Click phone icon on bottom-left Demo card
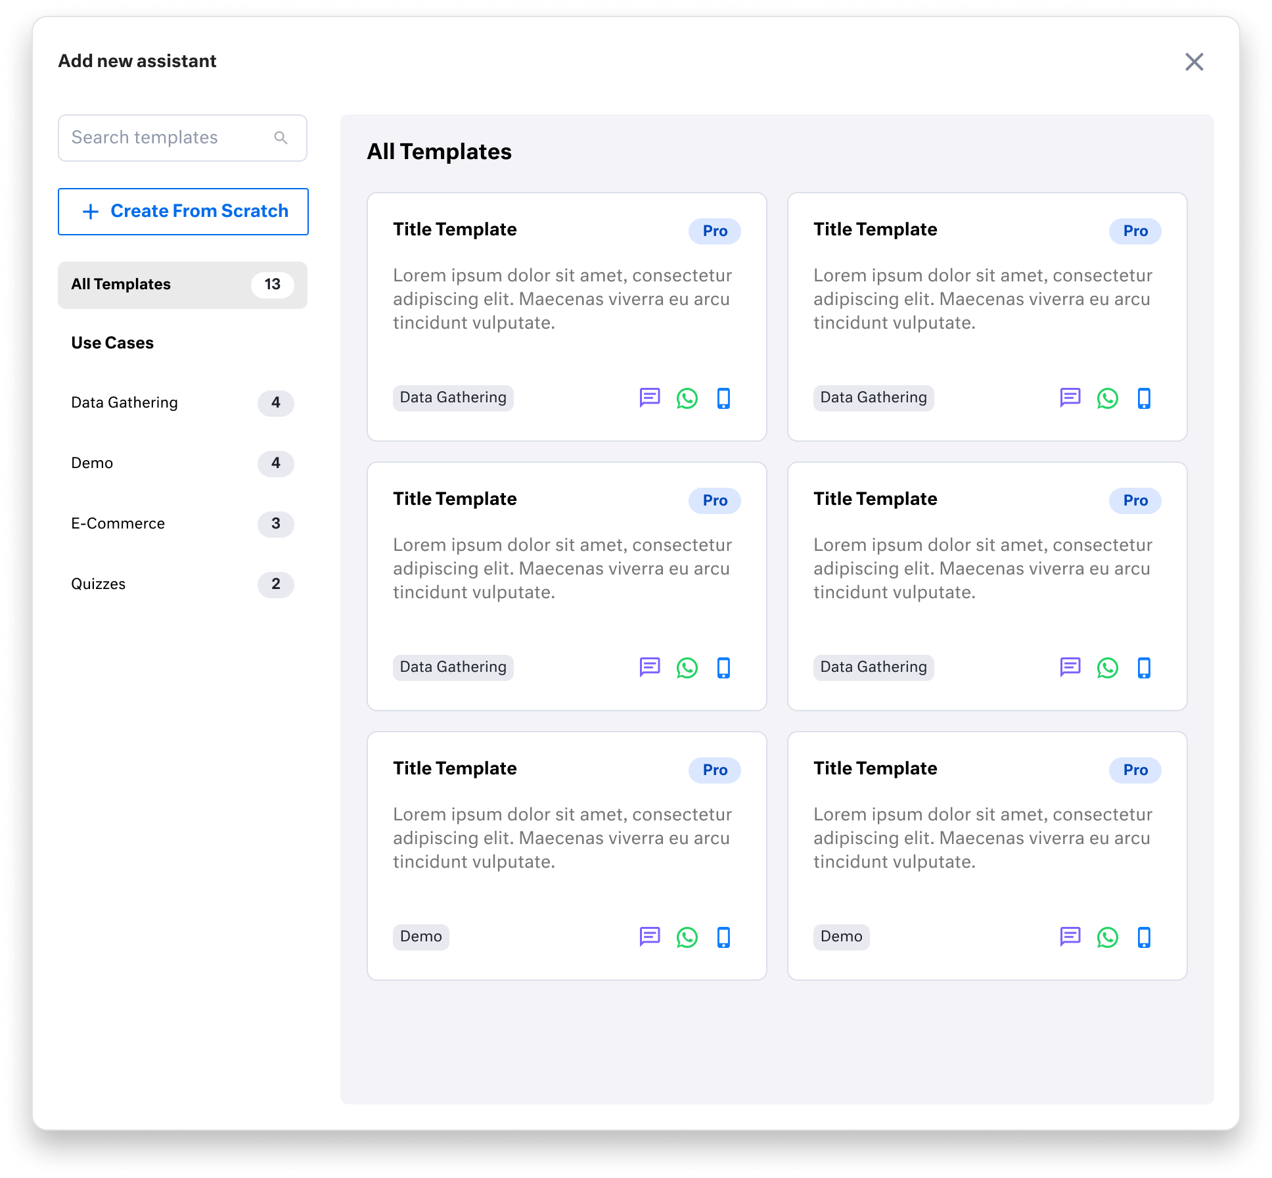1272x1178 pixels. tap(723, 937)
